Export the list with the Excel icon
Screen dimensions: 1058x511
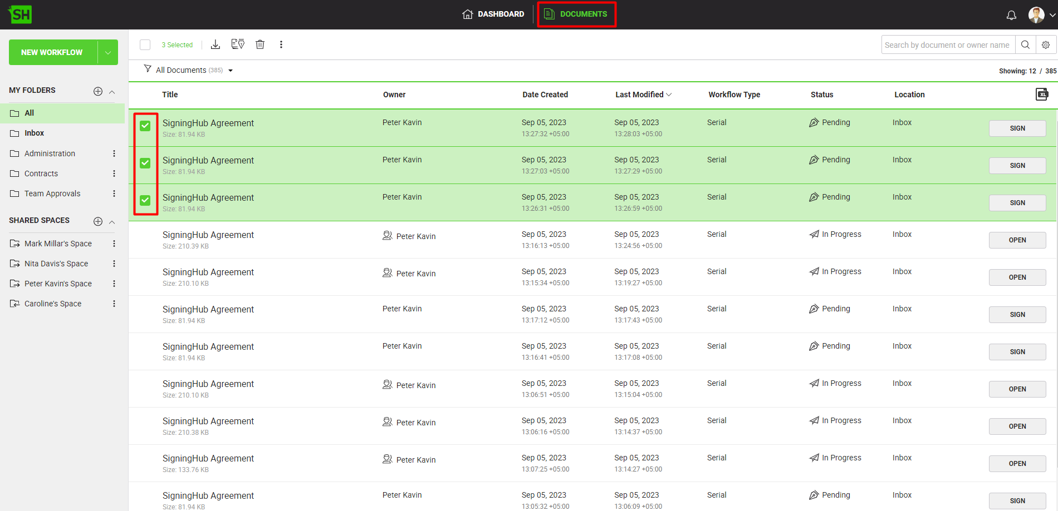click(1042, 95)
